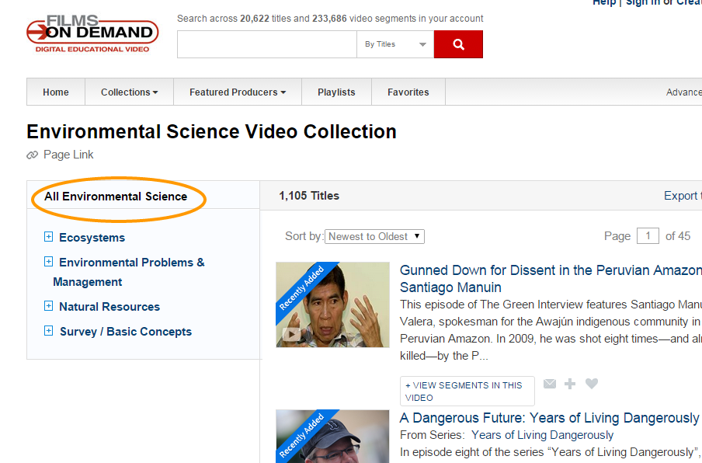702x463 pixels.
Task: Expand Survey / Basic Concepts plus box
Action: [x=48, y=331]
